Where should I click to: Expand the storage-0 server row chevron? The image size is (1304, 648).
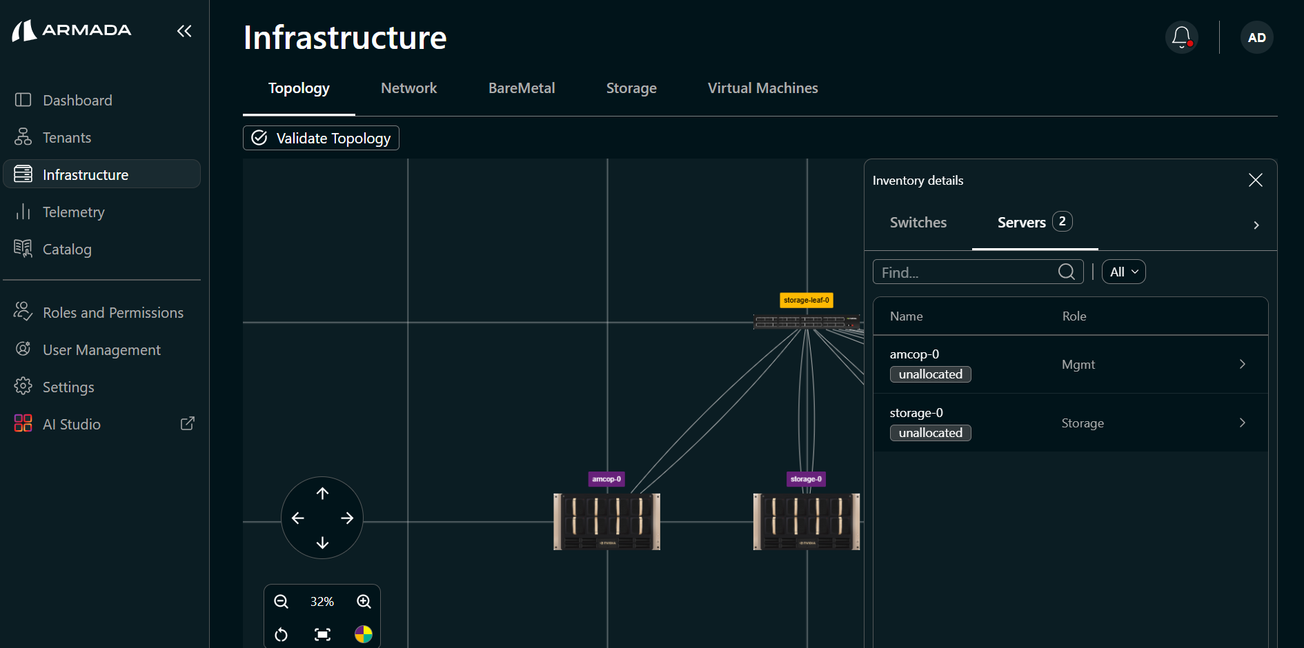point(1243,423)
